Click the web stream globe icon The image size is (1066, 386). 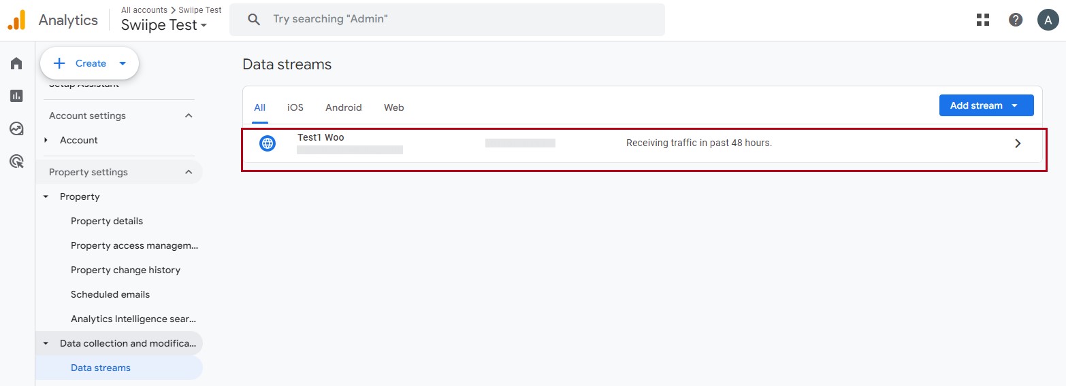click(x=268, y=143)
